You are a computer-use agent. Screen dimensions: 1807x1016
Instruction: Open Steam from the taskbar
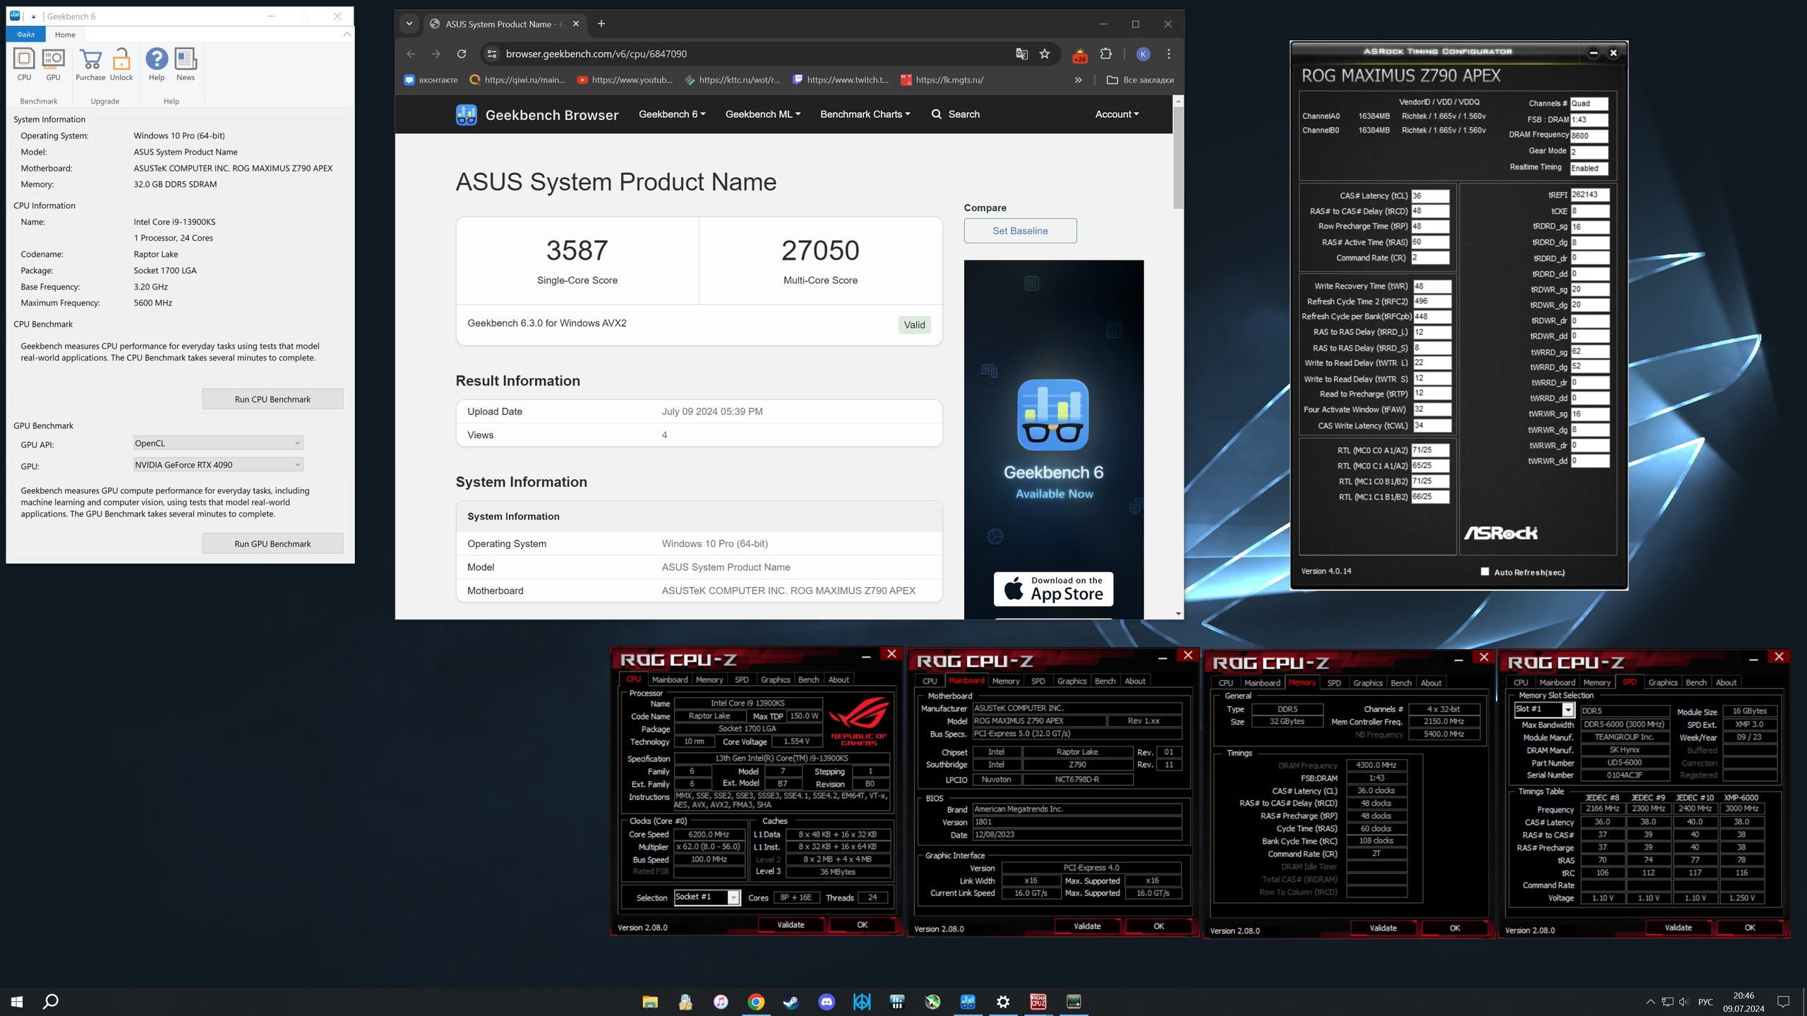(791, 1001)
